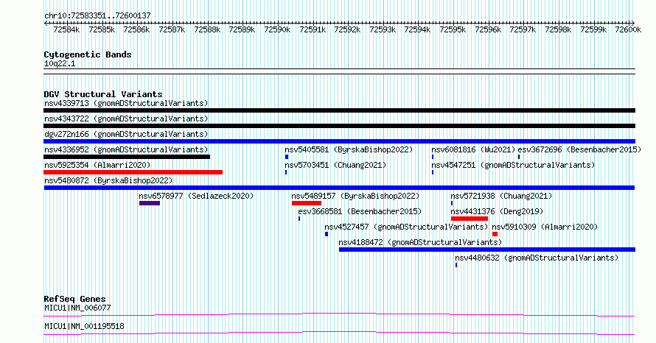Select the nsv5925354 red variant bar
Screen dimensions: 656x343
tap(133, 172)
